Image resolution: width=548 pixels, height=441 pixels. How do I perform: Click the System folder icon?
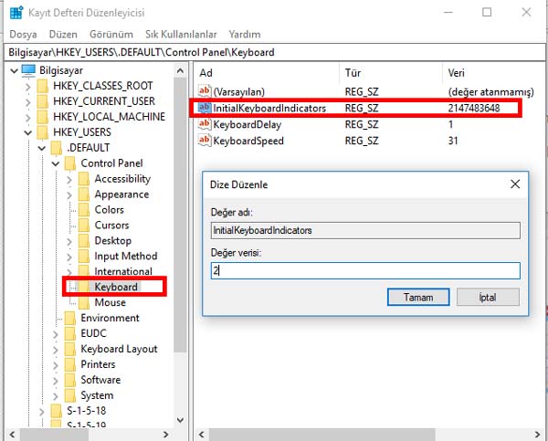(70, 395)
